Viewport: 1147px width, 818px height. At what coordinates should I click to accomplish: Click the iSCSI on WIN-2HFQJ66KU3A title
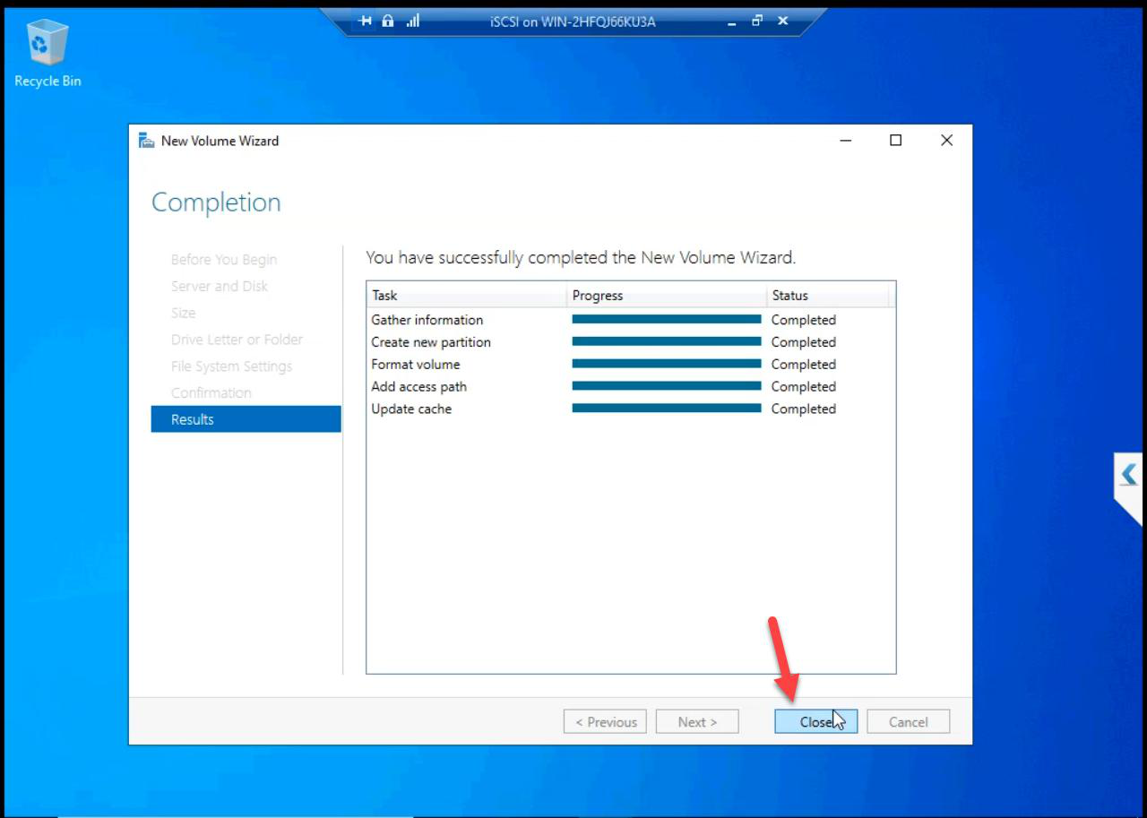coord(573,22)
